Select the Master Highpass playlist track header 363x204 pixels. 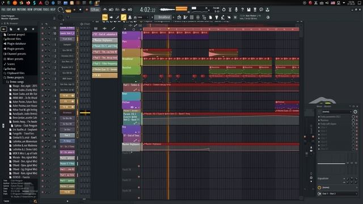click(x=131, y=147)
